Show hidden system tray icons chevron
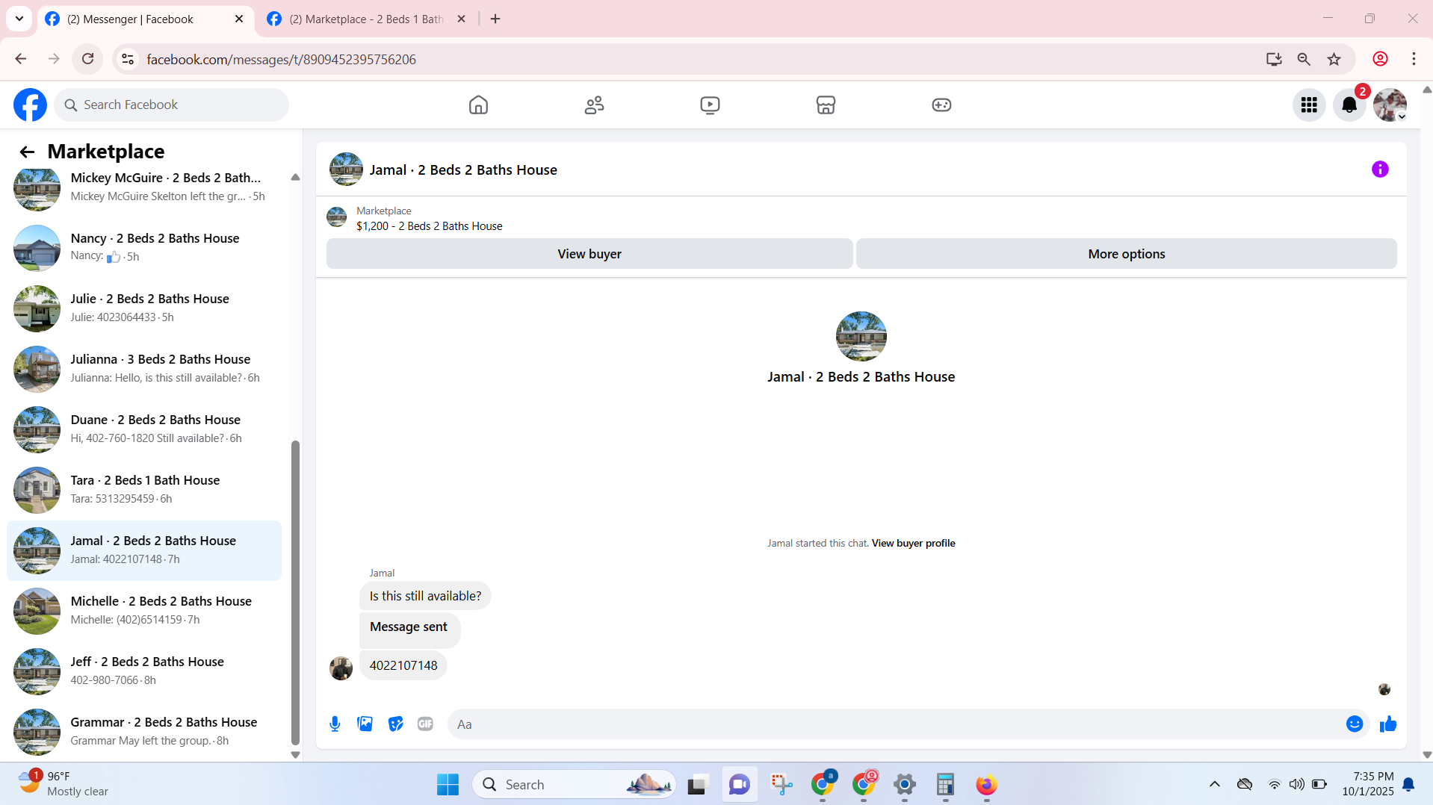Screen dimensions: 1433x805 1215,784
